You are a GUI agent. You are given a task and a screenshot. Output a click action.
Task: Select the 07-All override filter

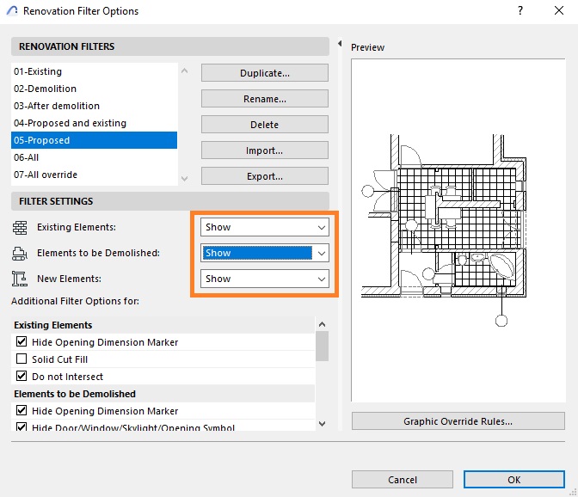[x=94, y=175]
